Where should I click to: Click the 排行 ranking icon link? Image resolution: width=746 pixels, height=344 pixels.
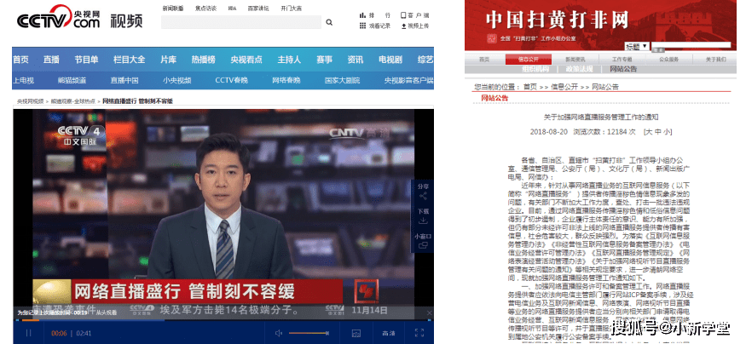click(x=375, y=15)
